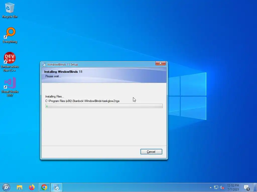This screenshot has width=257, height=192.
Task: Click the Please wait... text
Action: 53,76
